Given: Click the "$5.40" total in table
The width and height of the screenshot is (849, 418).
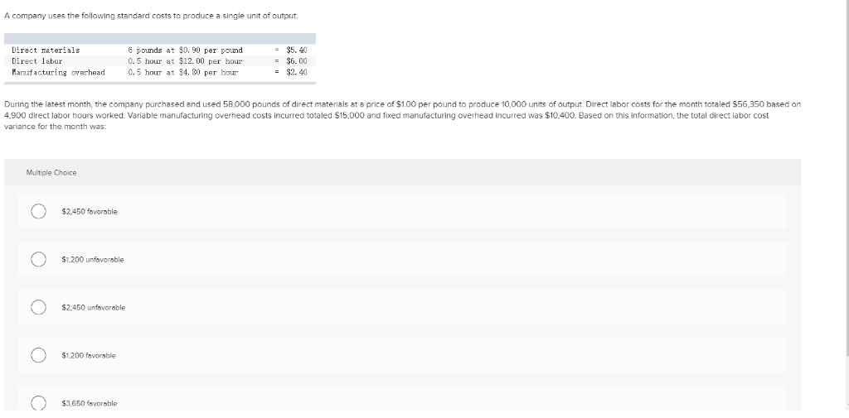Looking at the screenshot, I should pos(296,50).
